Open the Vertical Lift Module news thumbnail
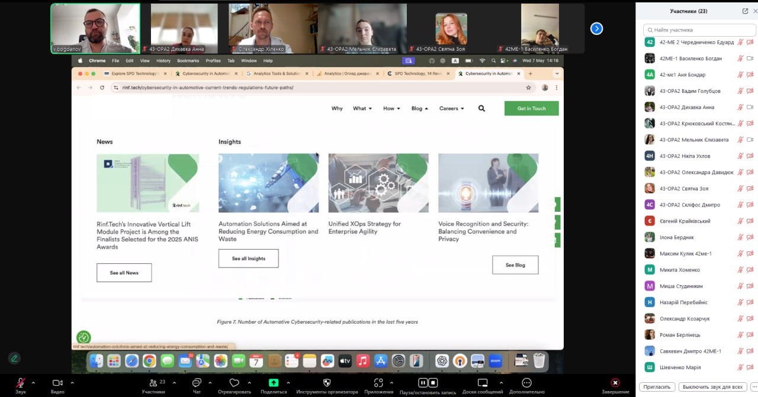Viewport: 758px width, 397px height. (x=148, y=183)
